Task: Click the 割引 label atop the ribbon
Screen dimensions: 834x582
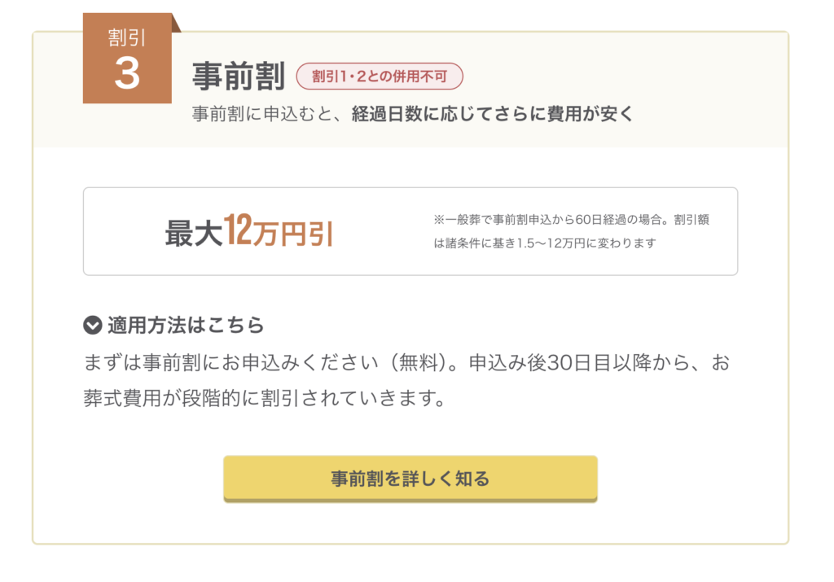Action: coord(126,37)
